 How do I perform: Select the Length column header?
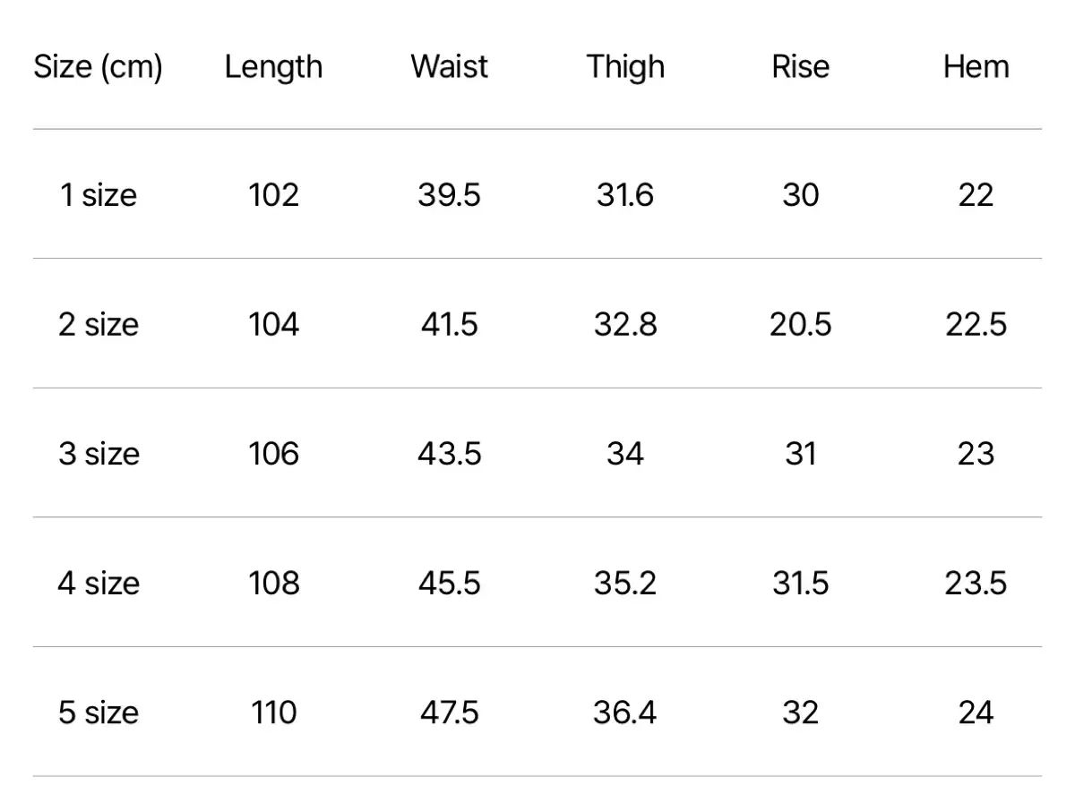coord(273,67)
